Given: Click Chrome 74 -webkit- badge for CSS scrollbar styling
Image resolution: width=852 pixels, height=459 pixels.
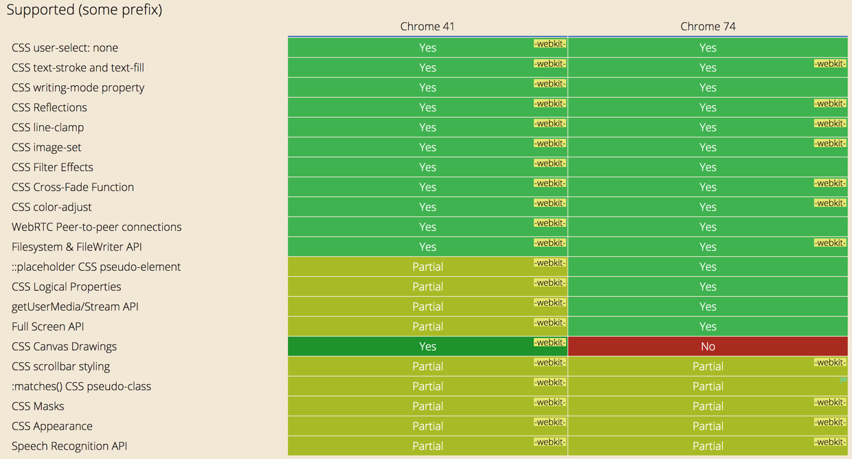Looking at the screenshot, I should coord(830,363).
